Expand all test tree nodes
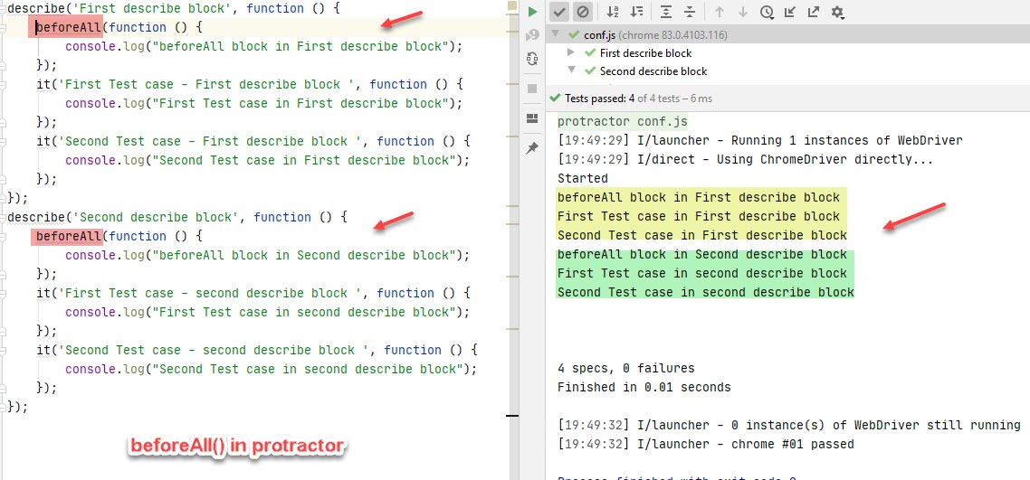Screen dimensions: 1030x480 coord(666,12)
